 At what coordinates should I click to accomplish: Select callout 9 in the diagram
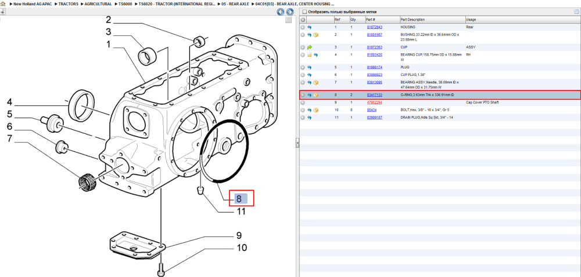(x=239, y=235)
